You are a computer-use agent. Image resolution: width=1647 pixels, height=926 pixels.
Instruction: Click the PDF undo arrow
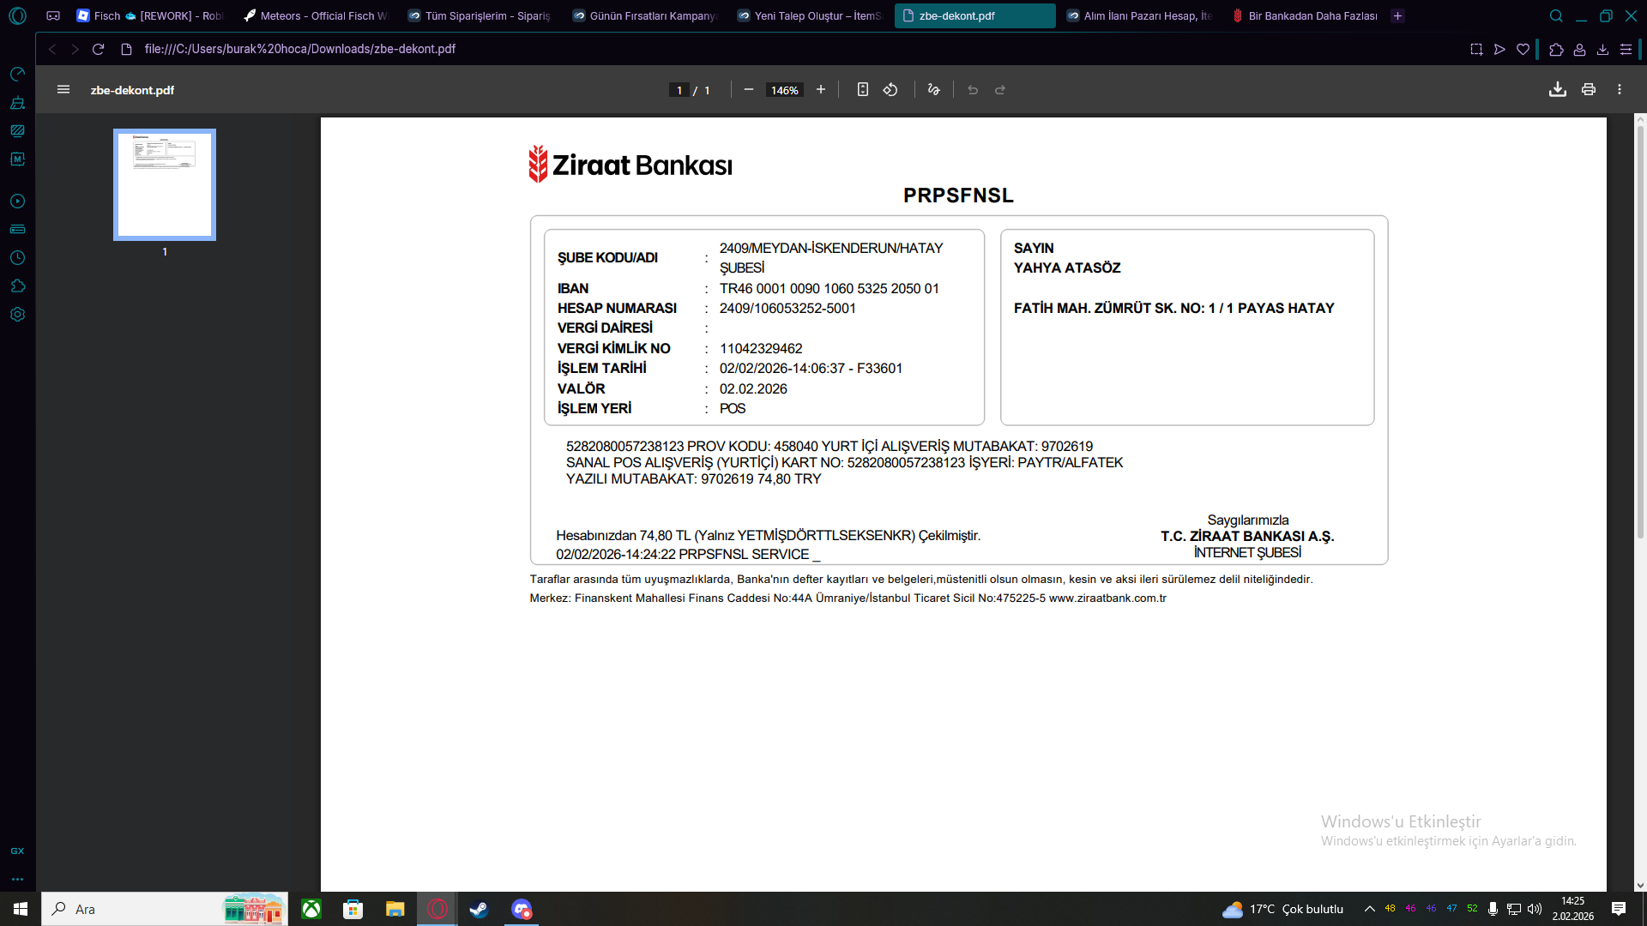tap(973, 89)
